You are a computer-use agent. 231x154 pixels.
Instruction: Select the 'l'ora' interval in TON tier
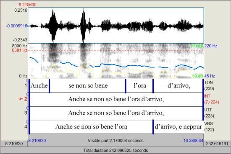point(139,86)
